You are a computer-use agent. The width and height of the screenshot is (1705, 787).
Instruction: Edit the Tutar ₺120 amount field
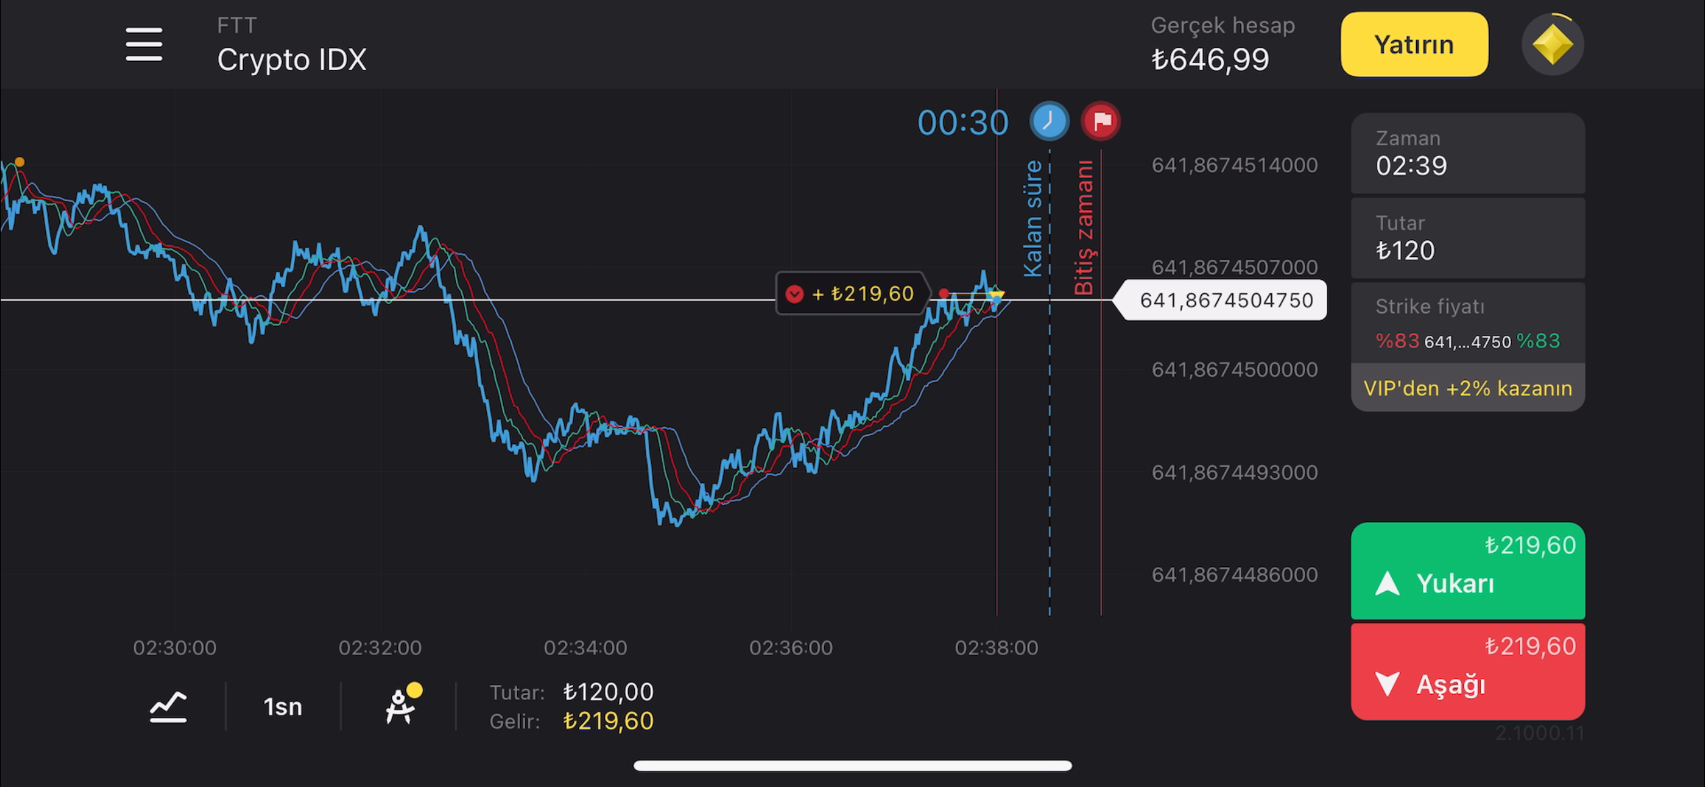[1467, 238]
